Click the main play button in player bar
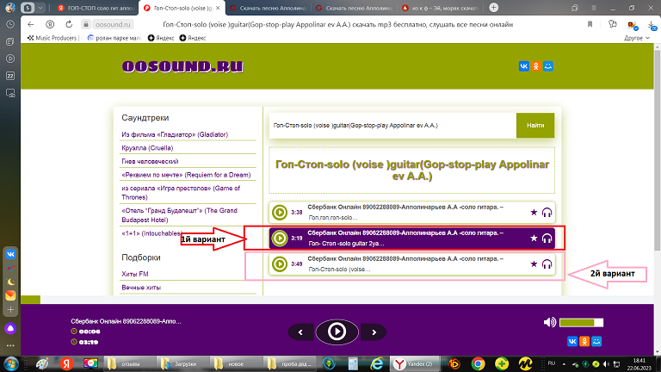Viewport: 661px width, 372px height. click(337, 332)
